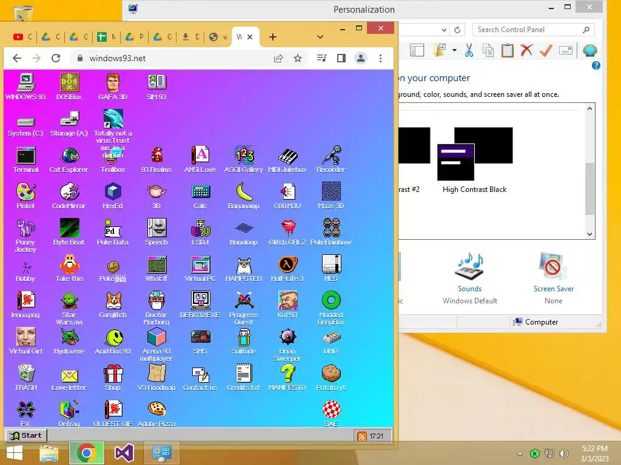Expand Chrome tab search chevron
Screen dimensions: 621x465
pos(320,37)
